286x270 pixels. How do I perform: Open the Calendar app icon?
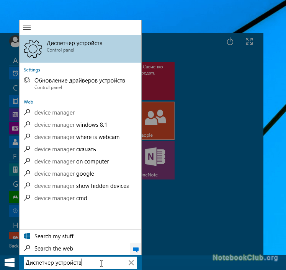15,115
